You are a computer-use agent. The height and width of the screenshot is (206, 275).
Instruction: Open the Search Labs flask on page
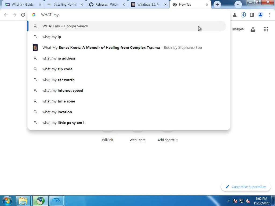(253, 29)
